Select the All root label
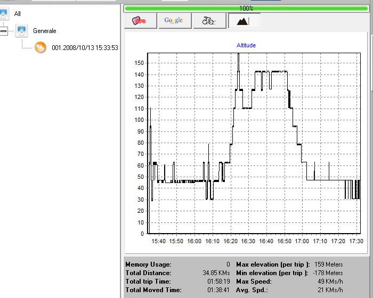The height and width of the screenshot is (298, 373). click(x=18, y=13)
